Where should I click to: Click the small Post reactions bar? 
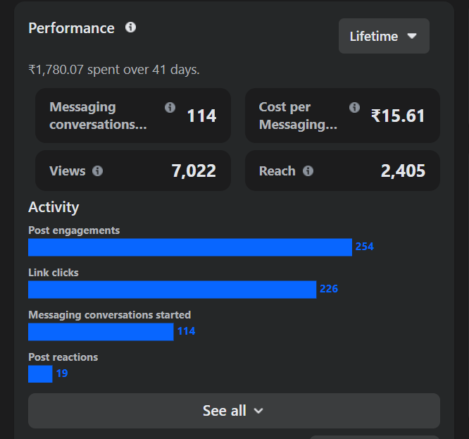pos(40,374)
